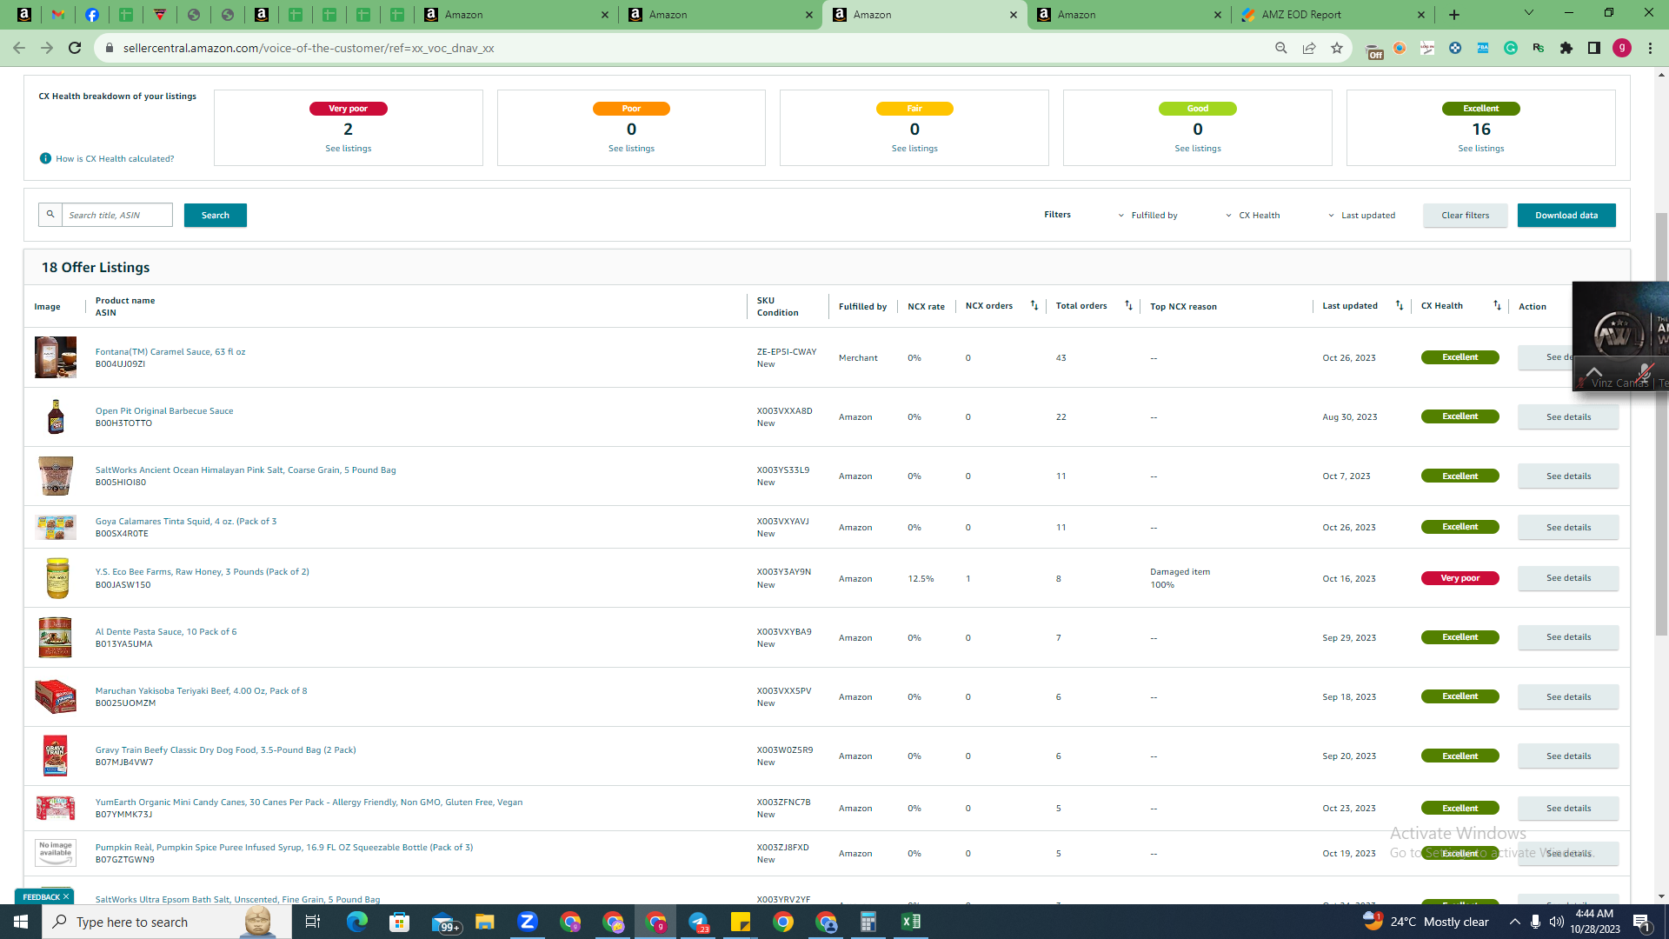Screen dimensions: 1669x939
Task: Click the Very poor badge in honey row
Action: point(1460,578)
